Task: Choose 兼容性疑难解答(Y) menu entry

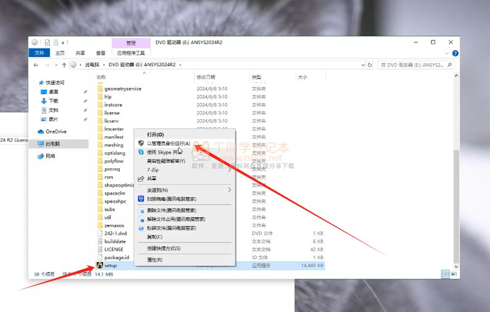Action: [185, 161]
